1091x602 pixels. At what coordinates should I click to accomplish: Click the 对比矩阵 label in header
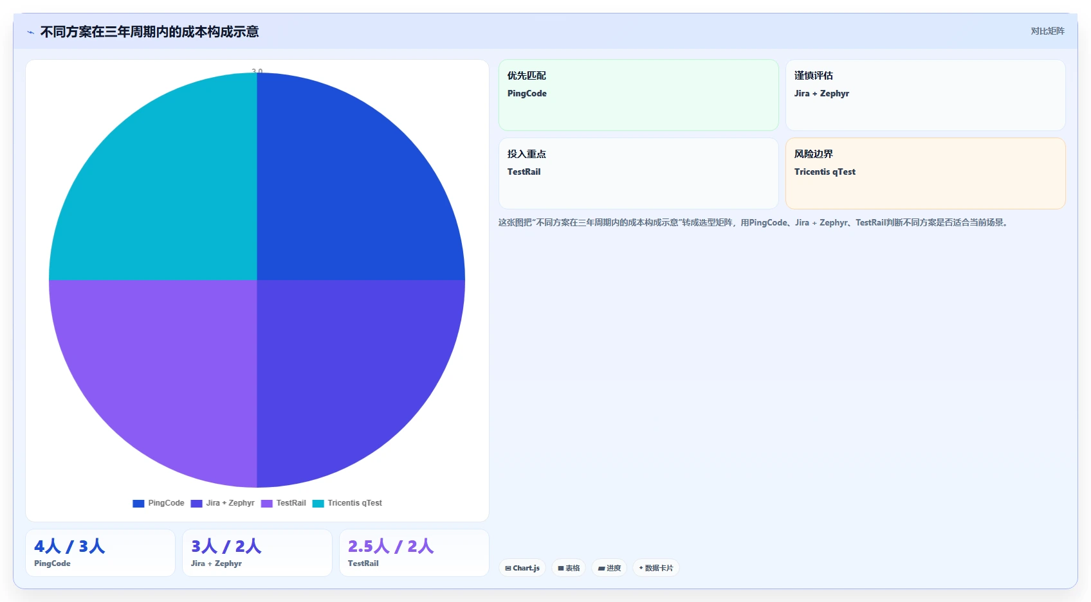(1047, 31)
